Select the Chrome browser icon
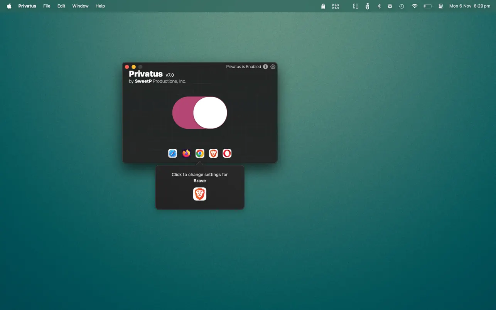Screen dimensions: 496x310 point(200,153)
